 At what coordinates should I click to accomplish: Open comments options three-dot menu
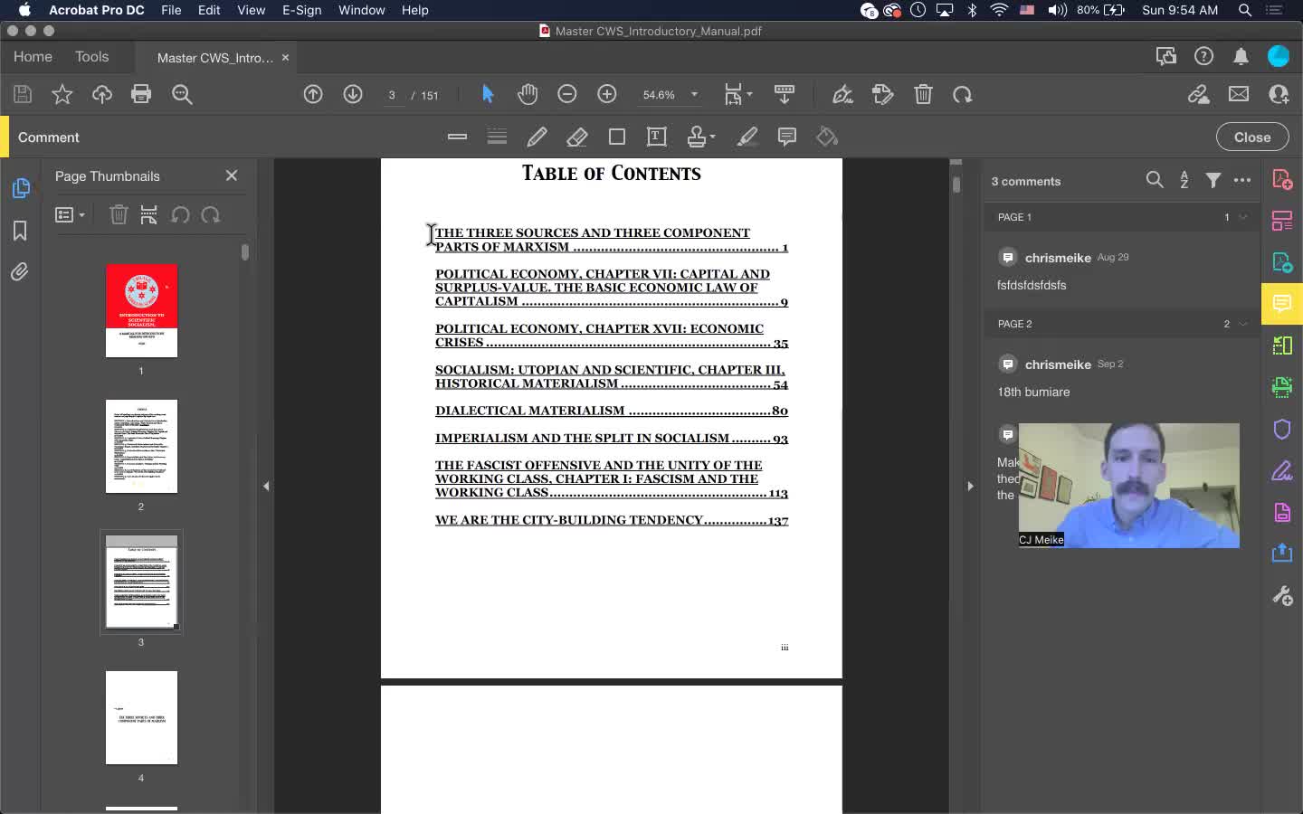pos(1242,180)
